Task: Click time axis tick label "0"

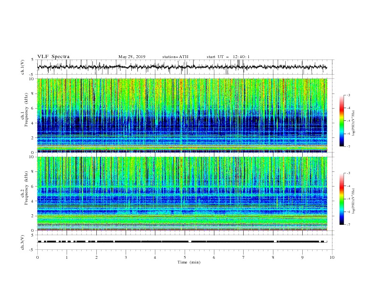Action: coord(37,257)
